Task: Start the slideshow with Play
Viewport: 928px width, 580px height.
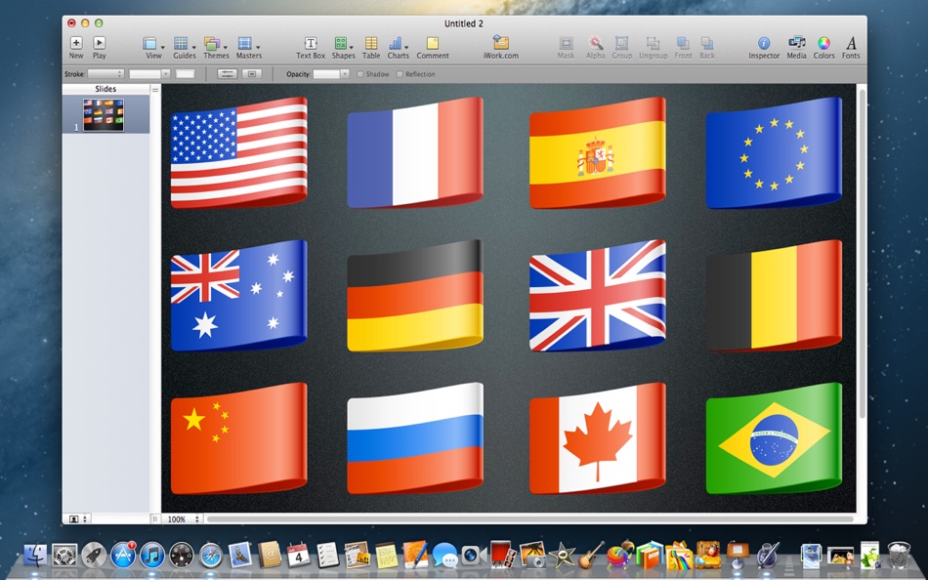Action: (99, 47)
